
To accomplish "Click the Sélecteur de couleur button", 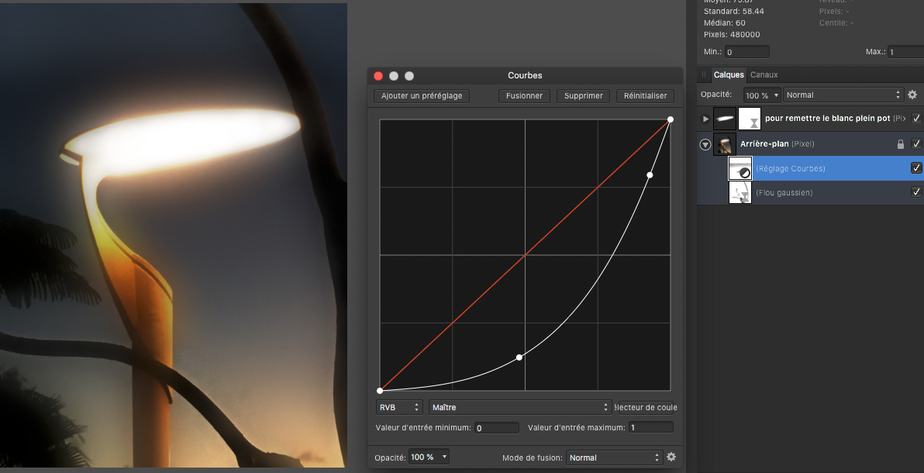I will pos(645,408).
